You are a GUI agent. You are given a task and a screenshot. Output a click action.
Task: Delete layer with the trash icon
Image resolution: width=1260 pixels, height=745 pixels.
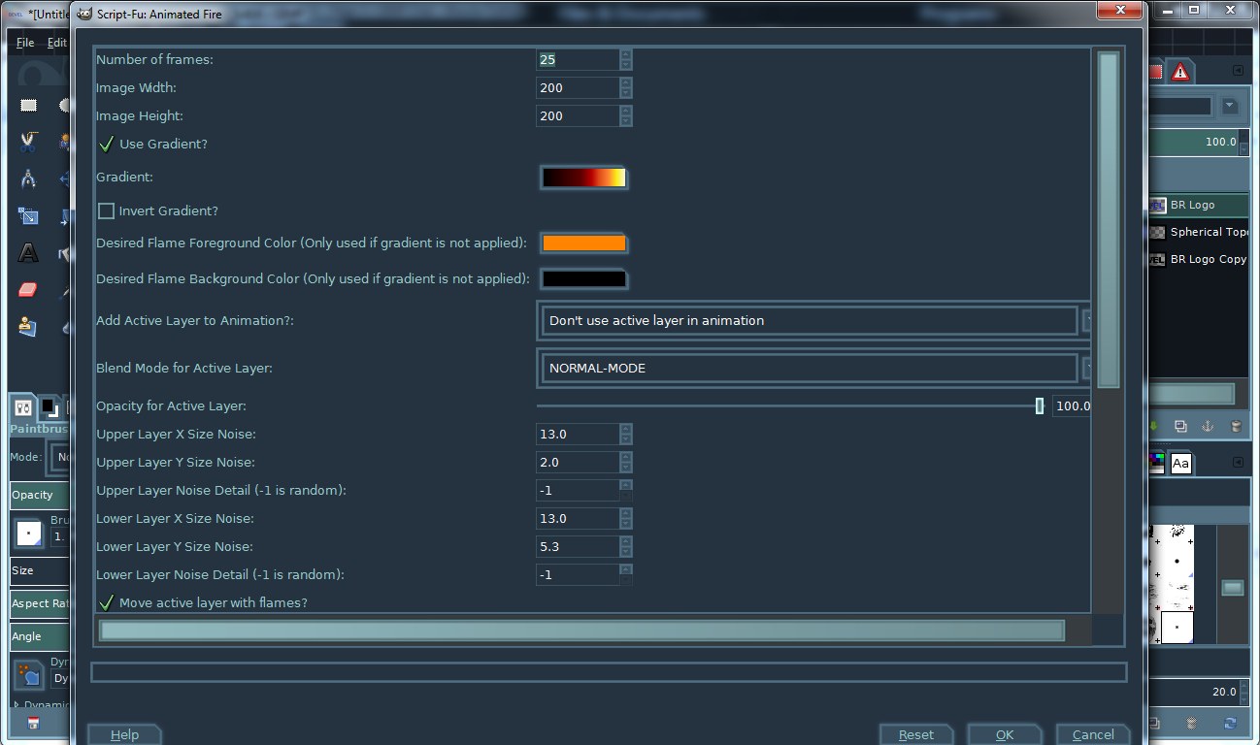[1236, 426]
